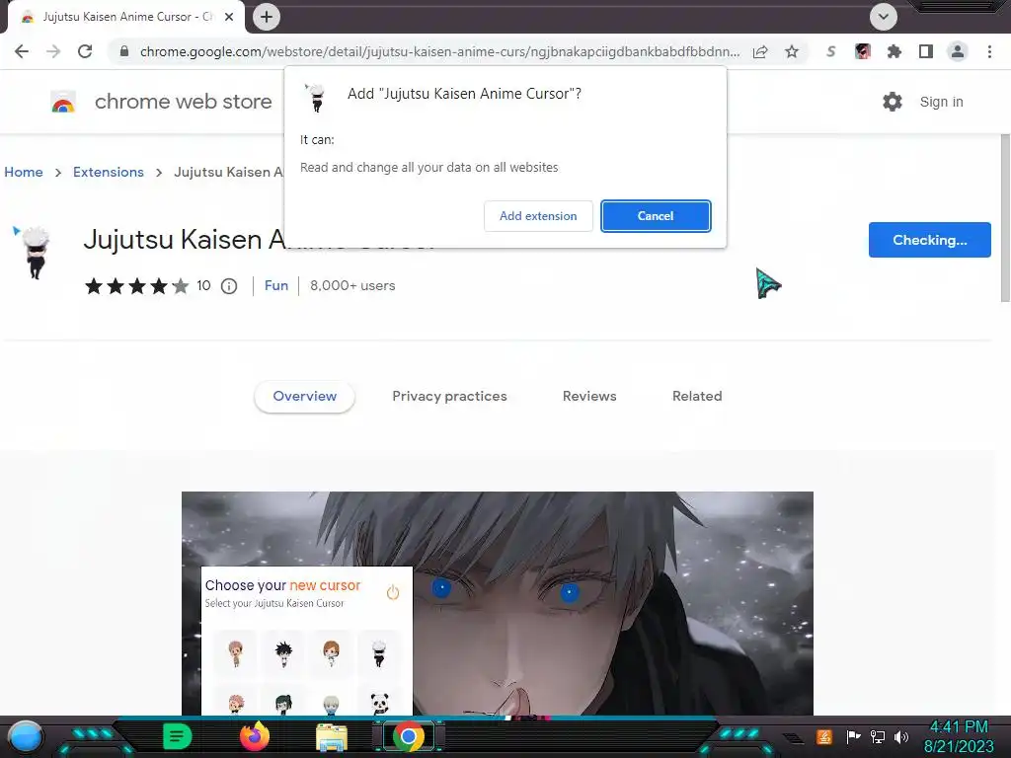Image resolution: width=1011 pixels, height=758 pixels.
Task: Click the S extension icon in toolbar
Action: point(831,51)
